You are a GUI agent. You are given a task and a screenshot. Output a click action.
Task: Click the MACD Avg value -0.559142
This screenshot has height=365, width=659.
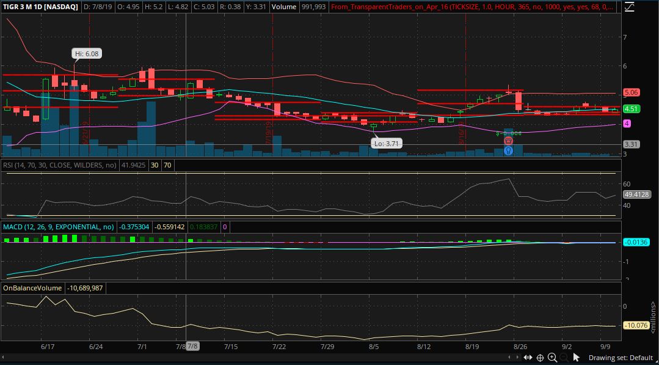[x=170, y=227]
